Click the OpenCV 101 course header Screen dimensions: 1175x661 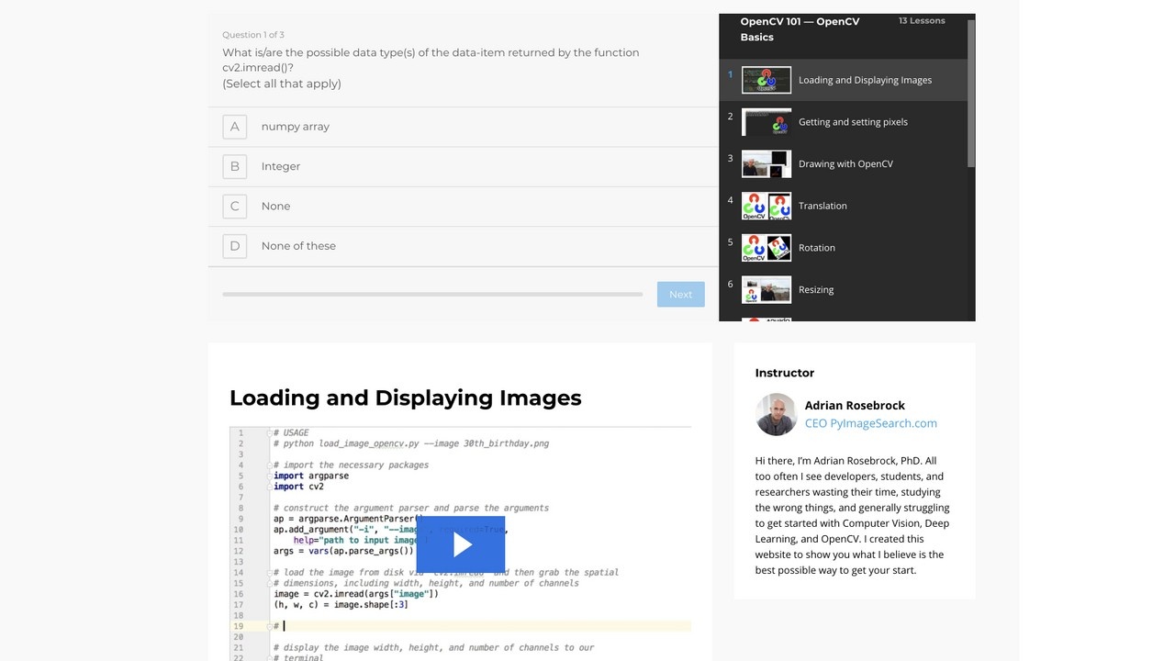800,28
